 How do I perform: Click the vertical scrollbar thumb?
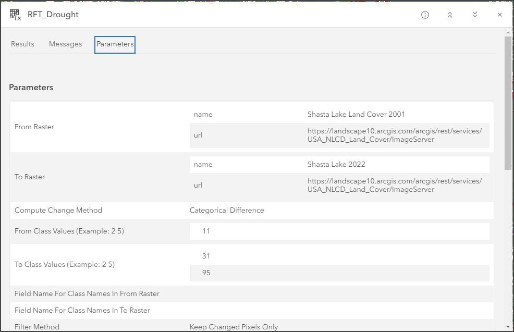(507, 102)
